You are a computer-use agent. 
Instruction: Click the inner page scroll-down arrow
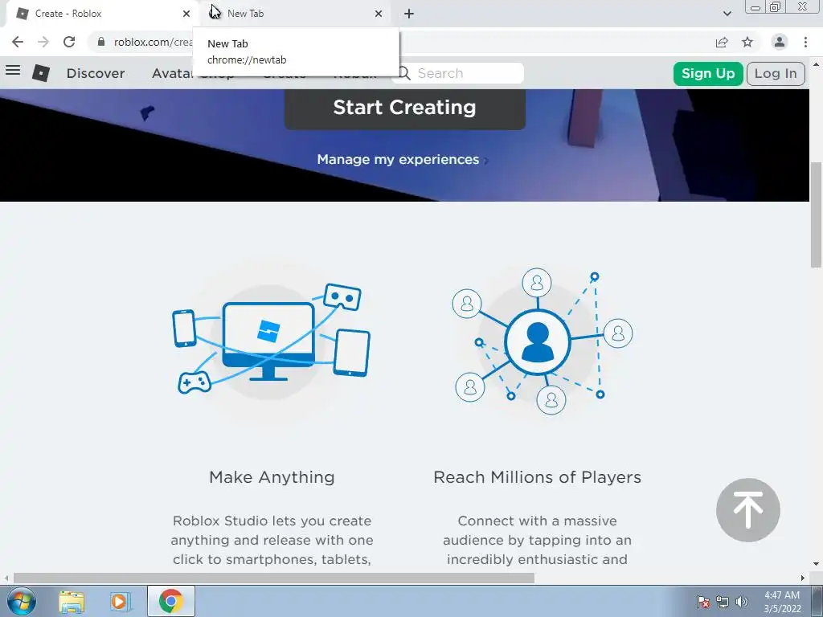[816, 564]
